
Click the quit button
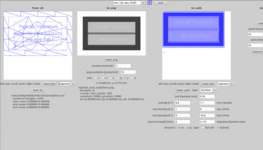tap(161, 3)
